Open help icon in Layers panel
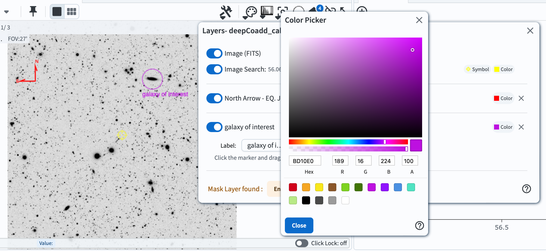The width and height of the screenshot is (546, 251). pos(526,189)
